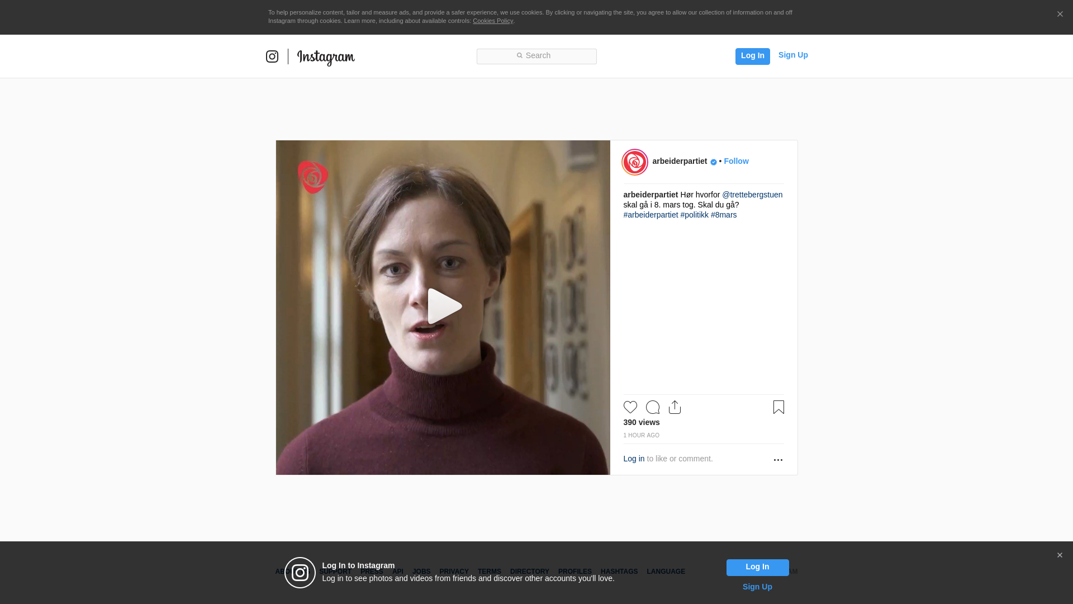Dismiss the cookie notice banner
This screenshot has width=1073, height=604.
(x=1060, y=15)
